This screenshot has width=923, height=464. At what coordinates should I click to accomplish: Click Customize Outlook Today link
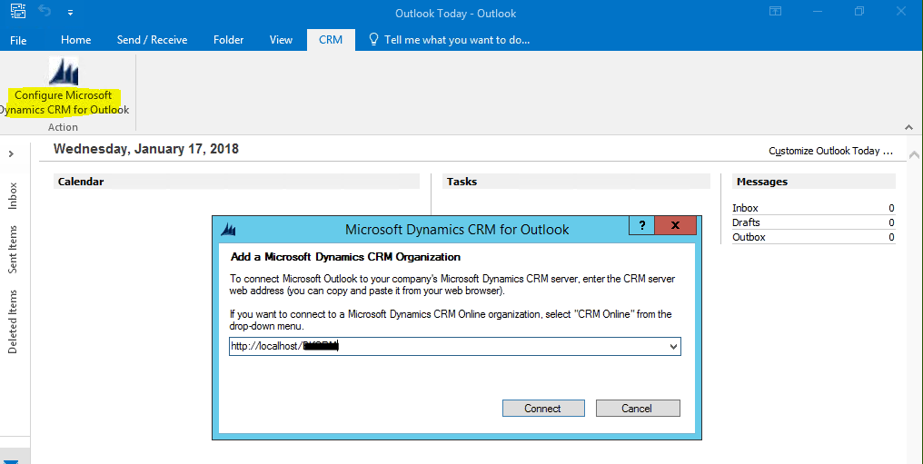coord(830,151)
